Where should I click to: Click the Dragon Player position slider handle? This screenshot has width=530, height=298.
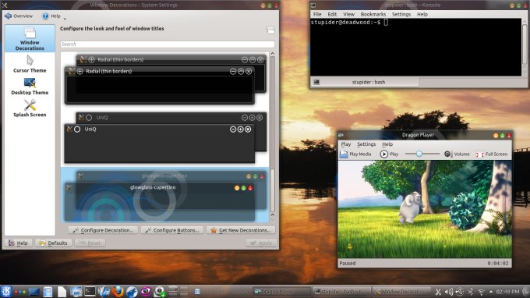[419, 154]
